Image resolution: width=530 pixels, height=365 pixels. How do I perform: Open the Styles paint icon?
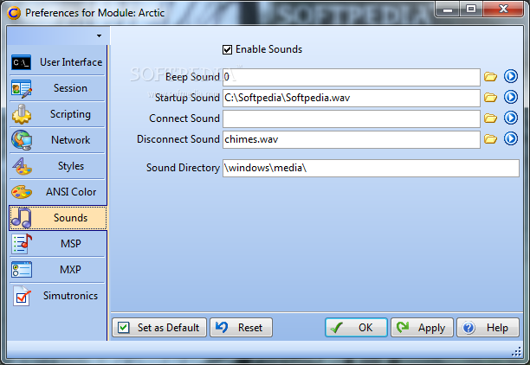tap(22, 166)
